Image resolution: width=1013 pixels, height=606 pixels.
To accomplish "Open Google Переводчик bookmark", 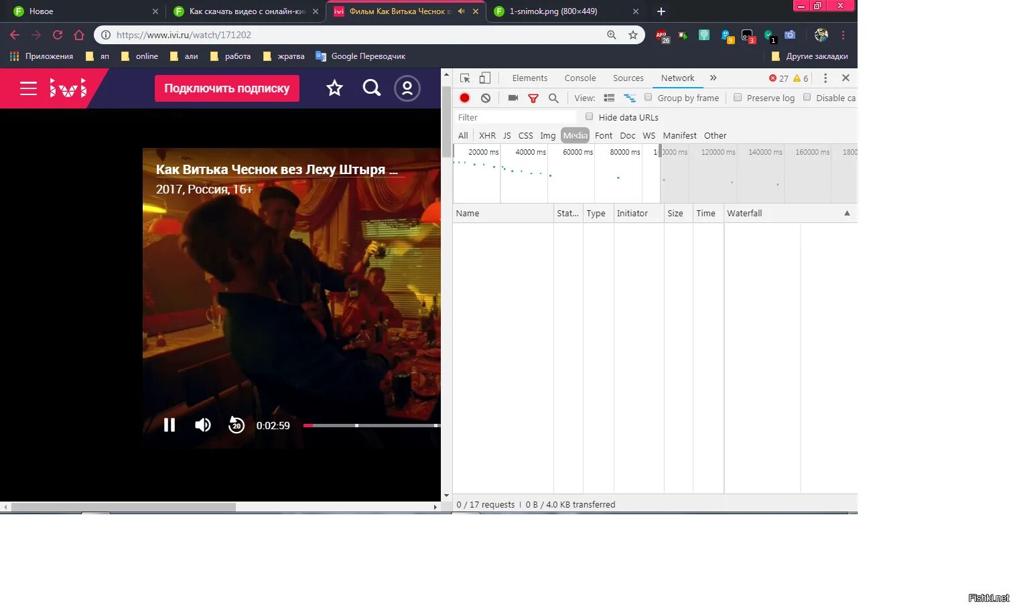I will click(360, 56).
